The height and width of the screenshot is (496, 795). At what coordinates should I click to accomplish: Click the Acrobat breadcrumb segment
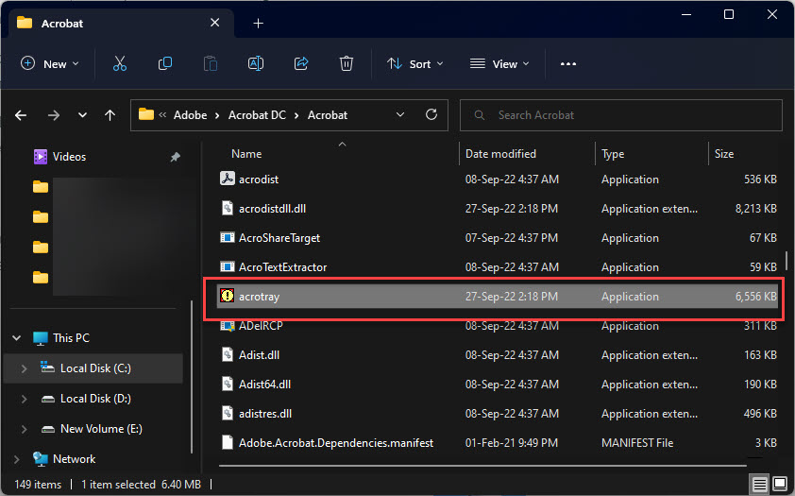pos(328,115)
